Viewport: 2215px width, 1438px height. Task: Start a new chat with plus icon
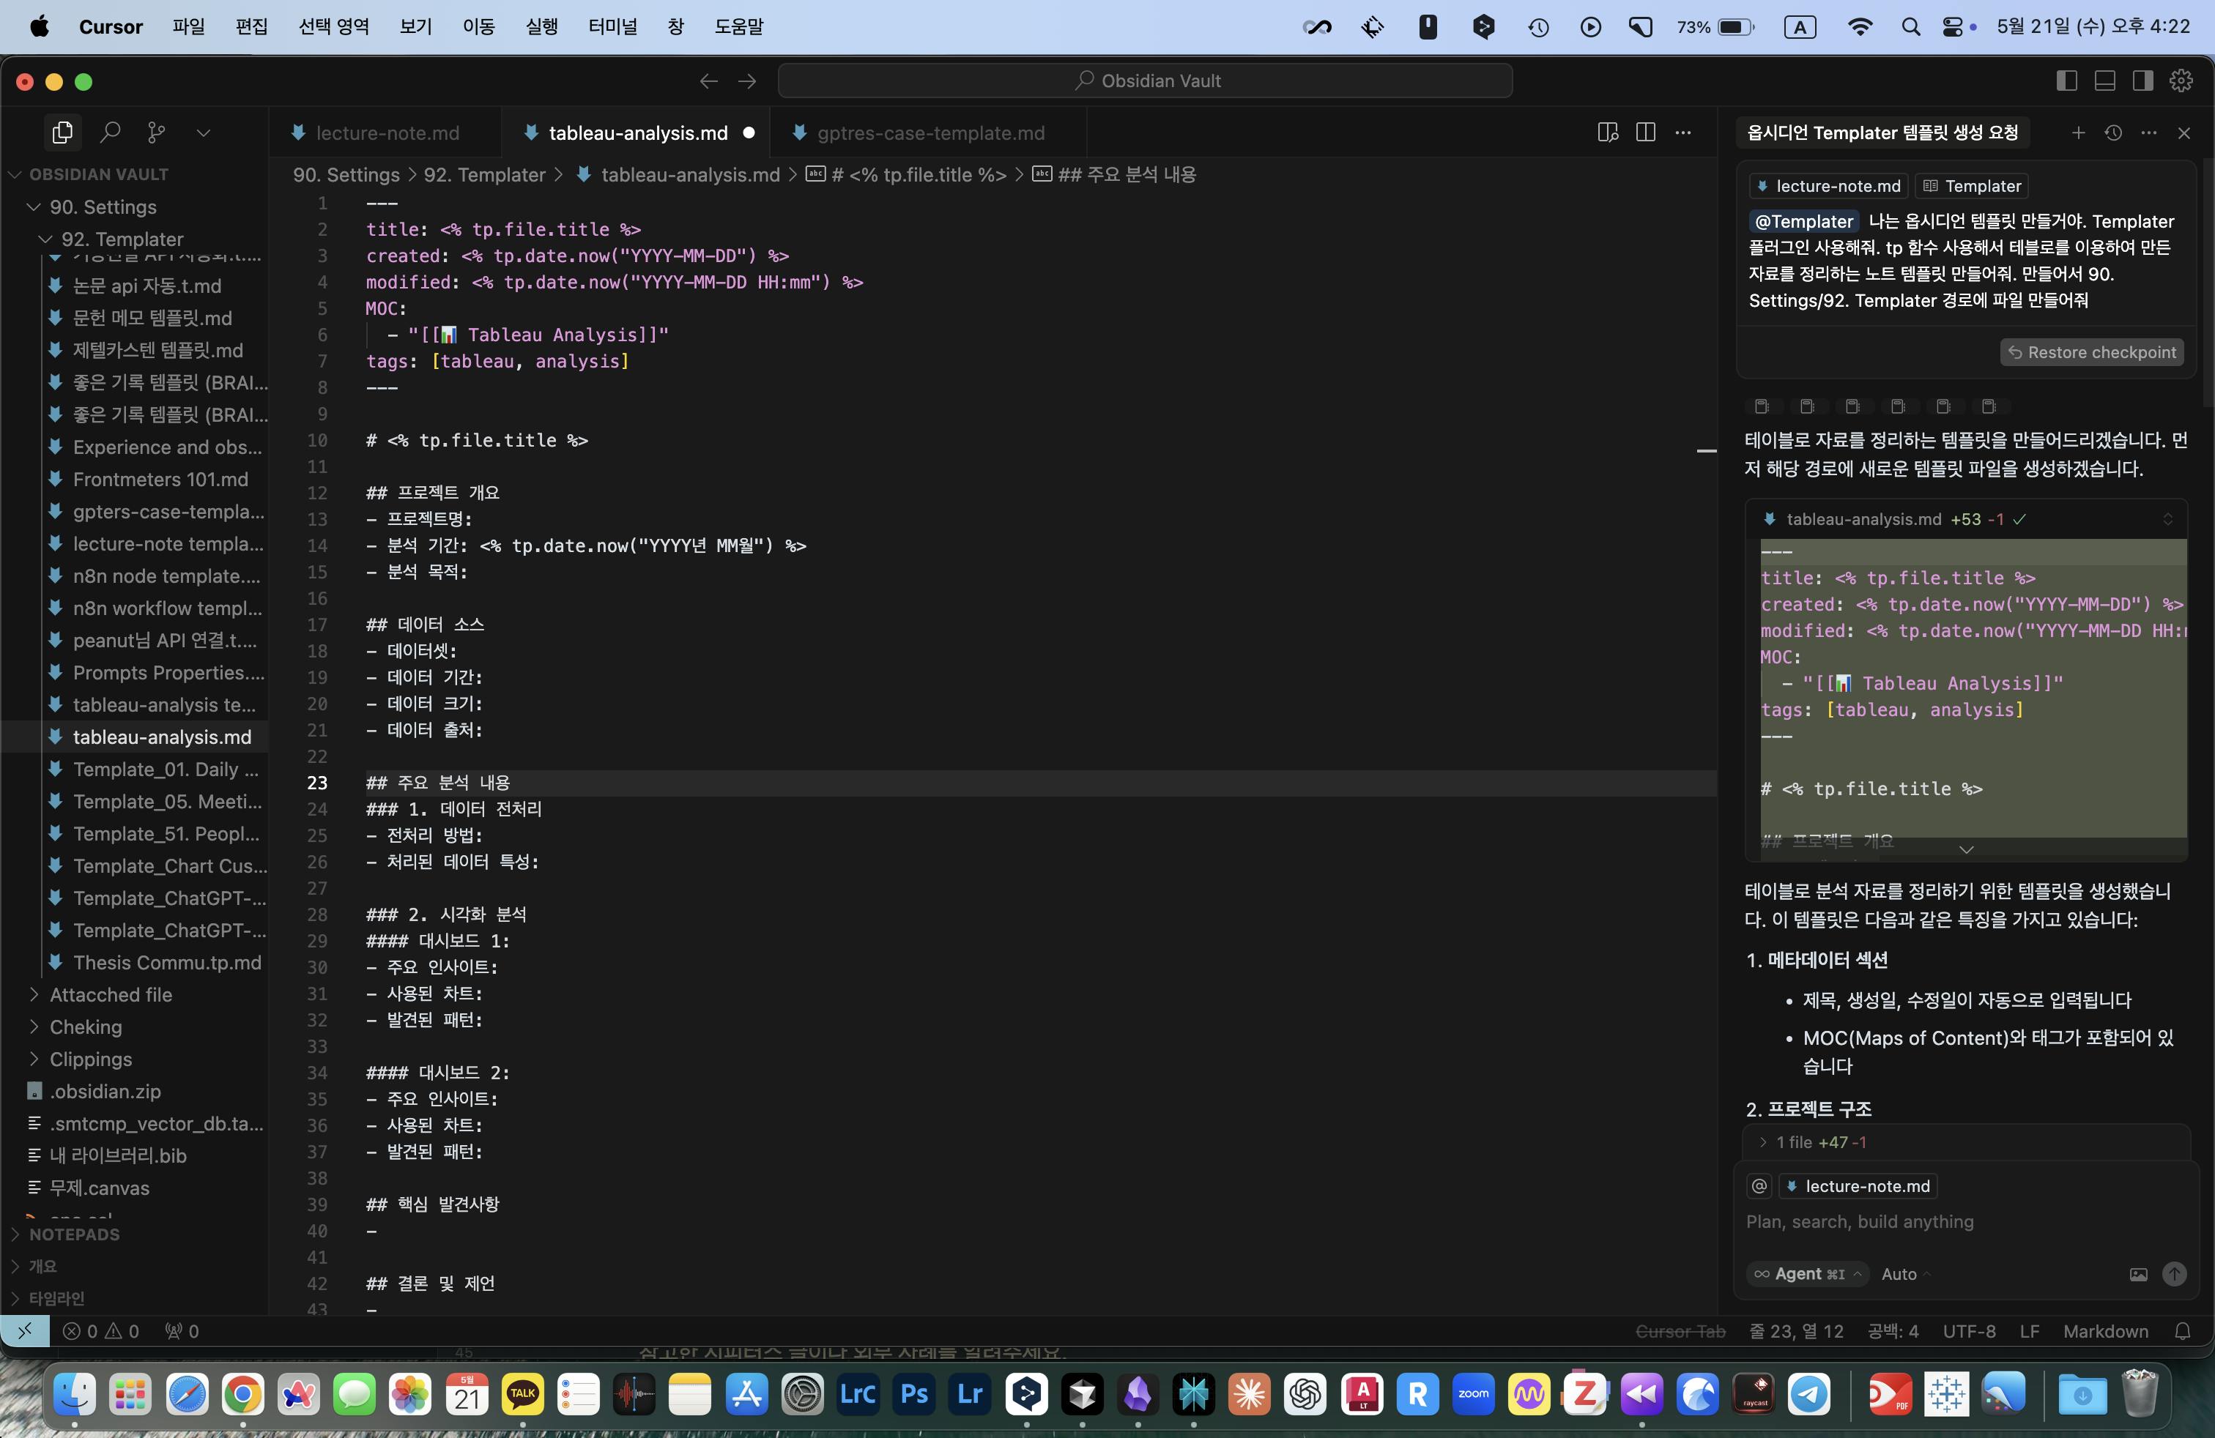(2078, 133)
